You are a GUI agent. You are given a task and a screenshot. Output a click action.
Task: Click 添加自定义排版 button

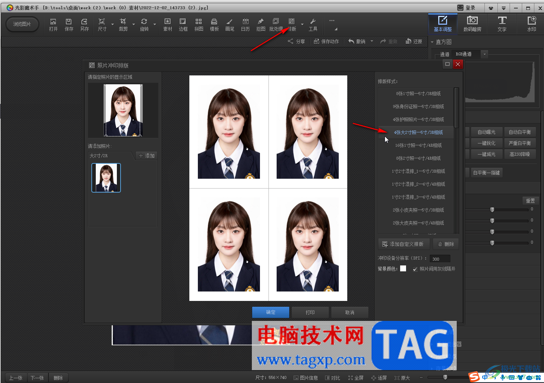403,244
